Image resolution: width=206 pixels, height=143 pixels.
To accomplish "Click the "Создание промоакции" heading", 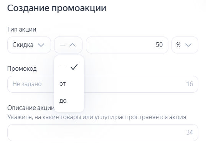I will [x=57, y=8].
